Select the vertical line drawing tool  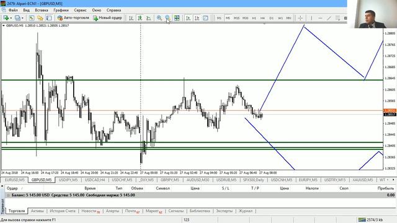(x=311, y=18)
